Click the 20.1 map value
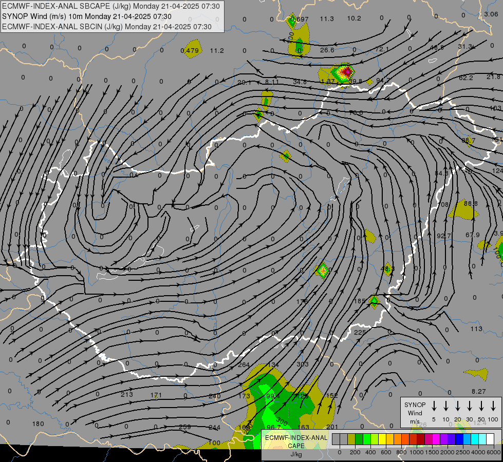Viewport: 503px width, 462px height. pos(244,83)
